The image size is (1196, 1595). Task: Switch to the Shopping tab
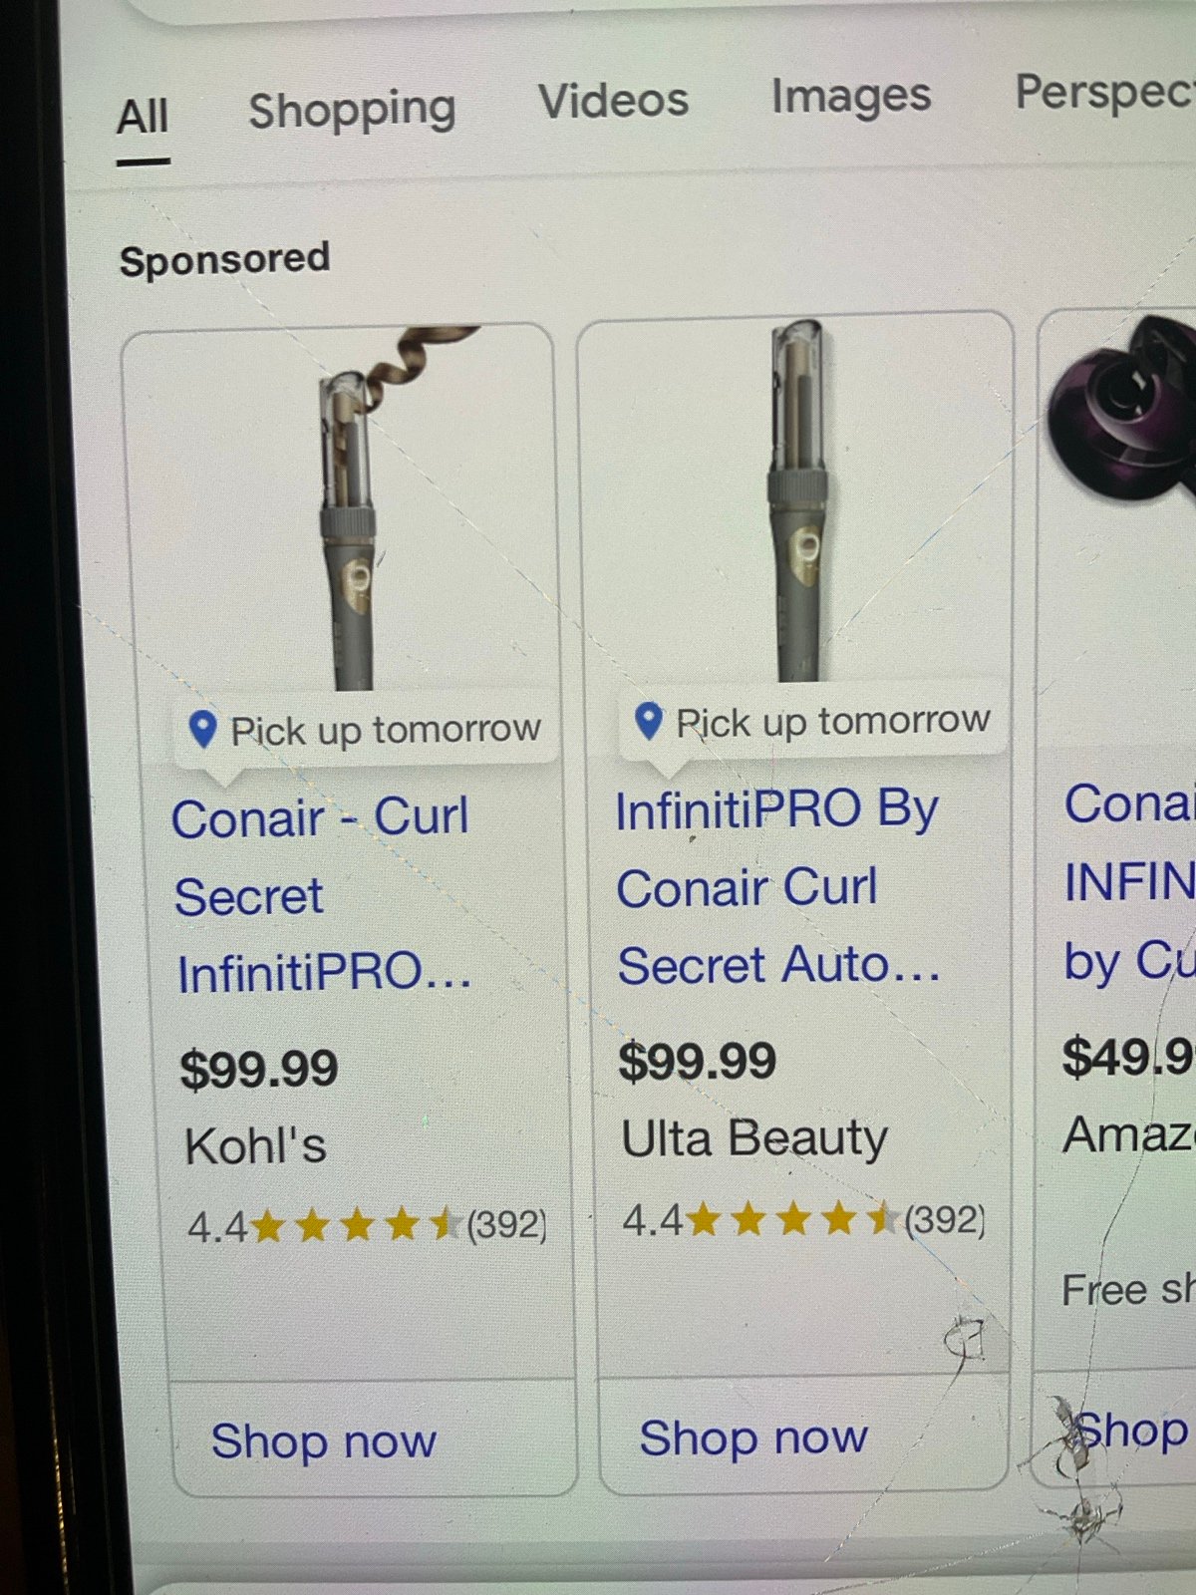pyautogui.click(x=352, y=110)
